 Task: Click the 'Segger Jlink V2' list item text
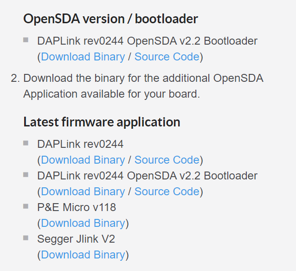(x=76, y=239)
